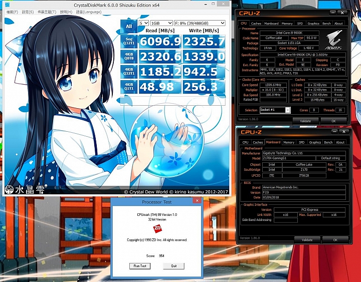Close the lower CPU-Z Mainboard window
Image resolution: width=361 pixels, height=282 pixels.
tap(344, 132)
